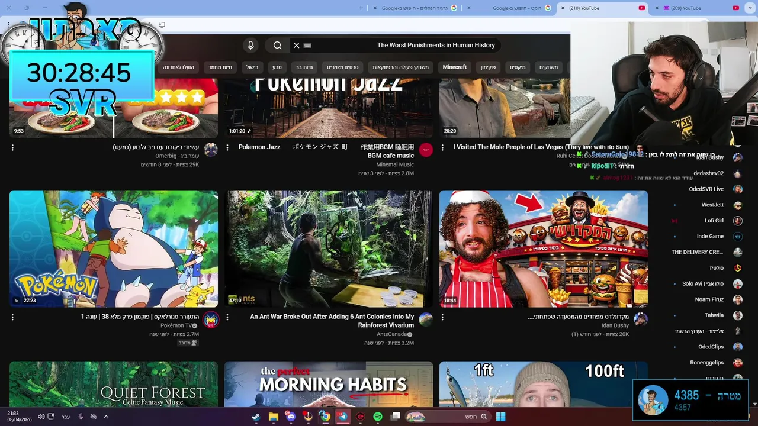Screen dimensions: 758x426
Task: Switch to the גרגיר הנחלים Google search tab
Action: point(416,8)
